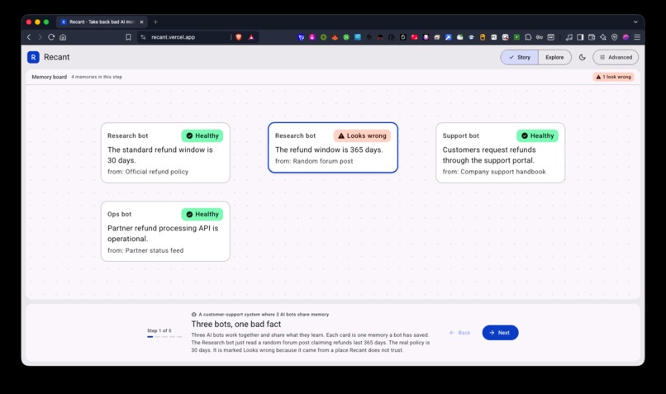Click 'Three bots, one bad fact' heading
This screenshot has width=666, height=394.
coord(236,324)
